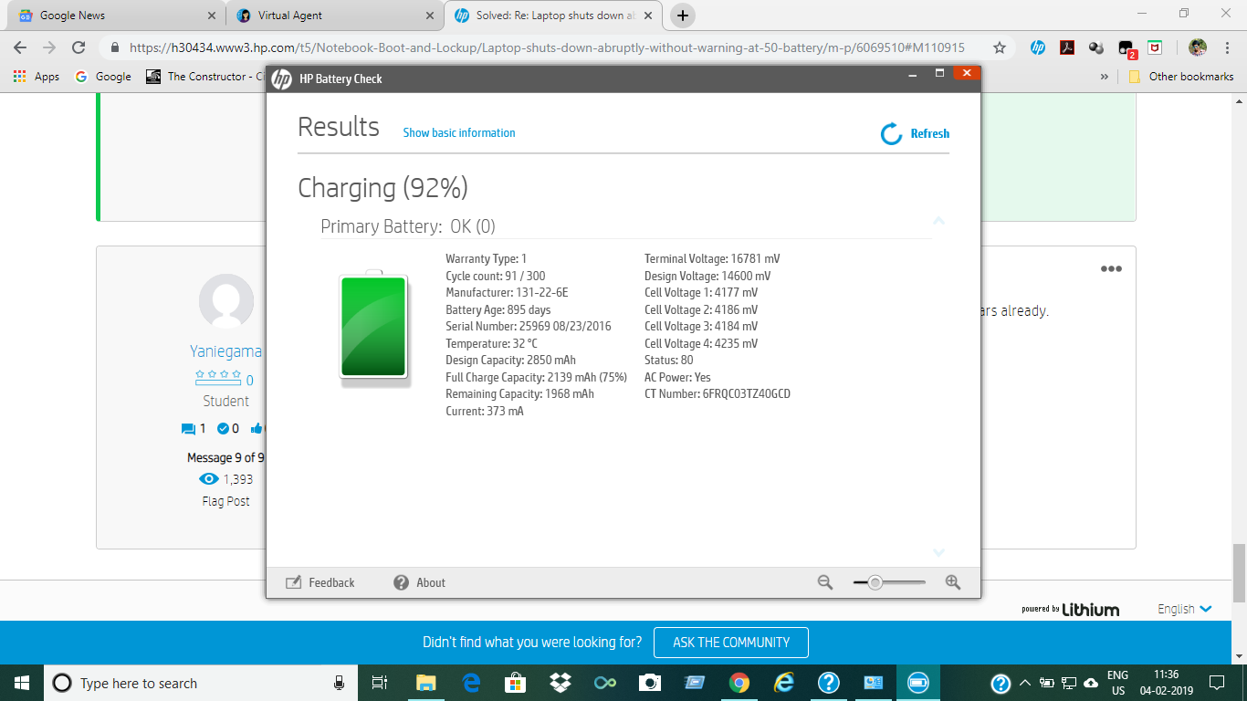Screen dimensions: 1247x701
Task: Open the English language dropdown
Action: coord(1184,609)
